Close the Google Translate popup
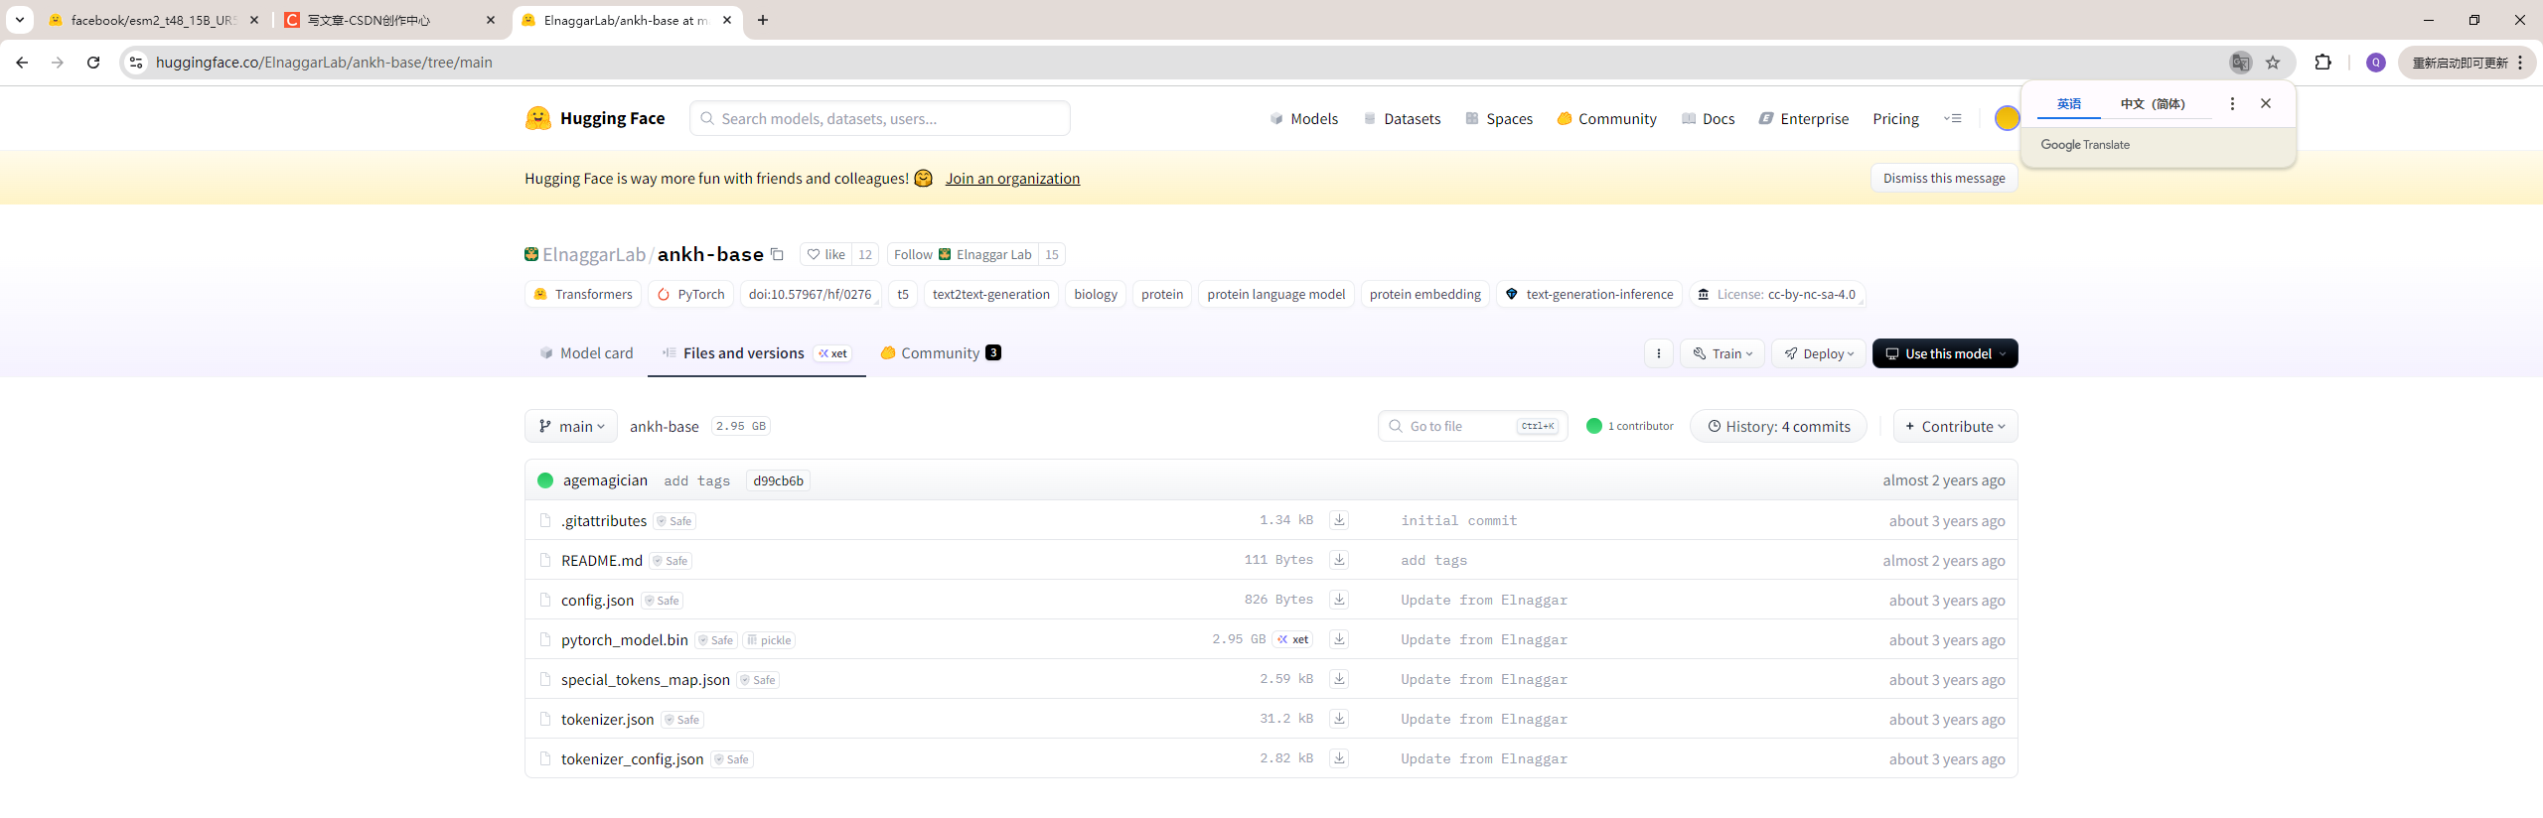Viewport: 2543px width, 818px height. click(2266, 103)
